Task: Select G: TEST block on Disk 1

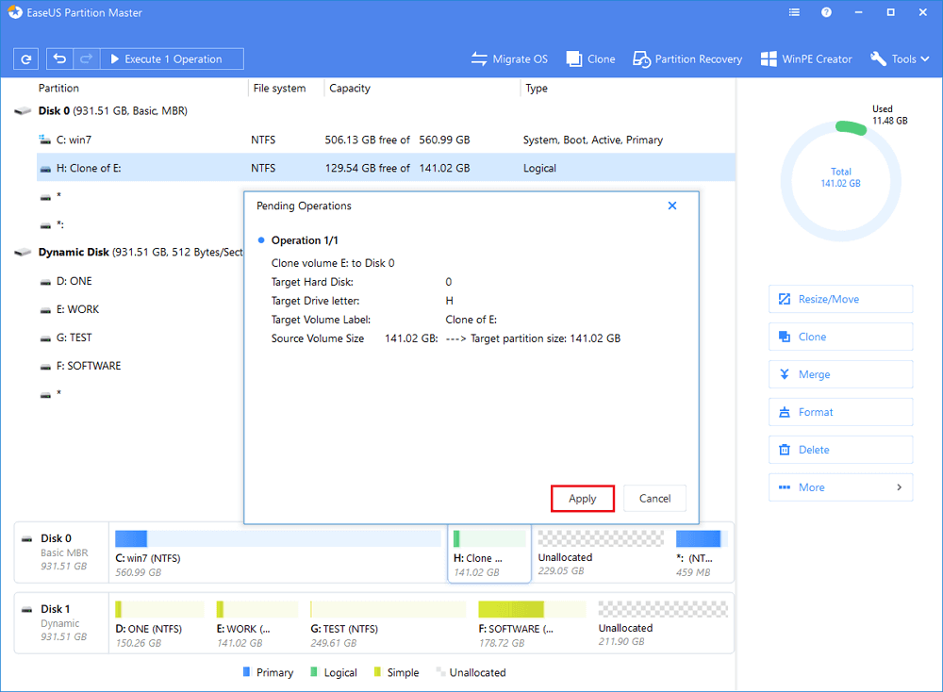Action: pyautogui.click(x=388, y=623)
